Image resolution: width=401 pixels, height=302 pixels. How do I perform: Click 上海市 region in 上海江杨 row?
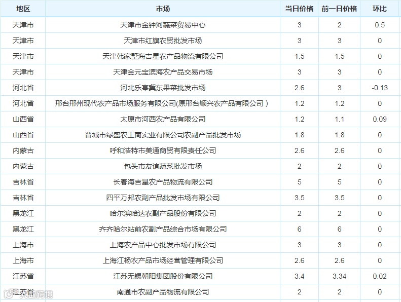pyautogui.click(x=23, y=260)
